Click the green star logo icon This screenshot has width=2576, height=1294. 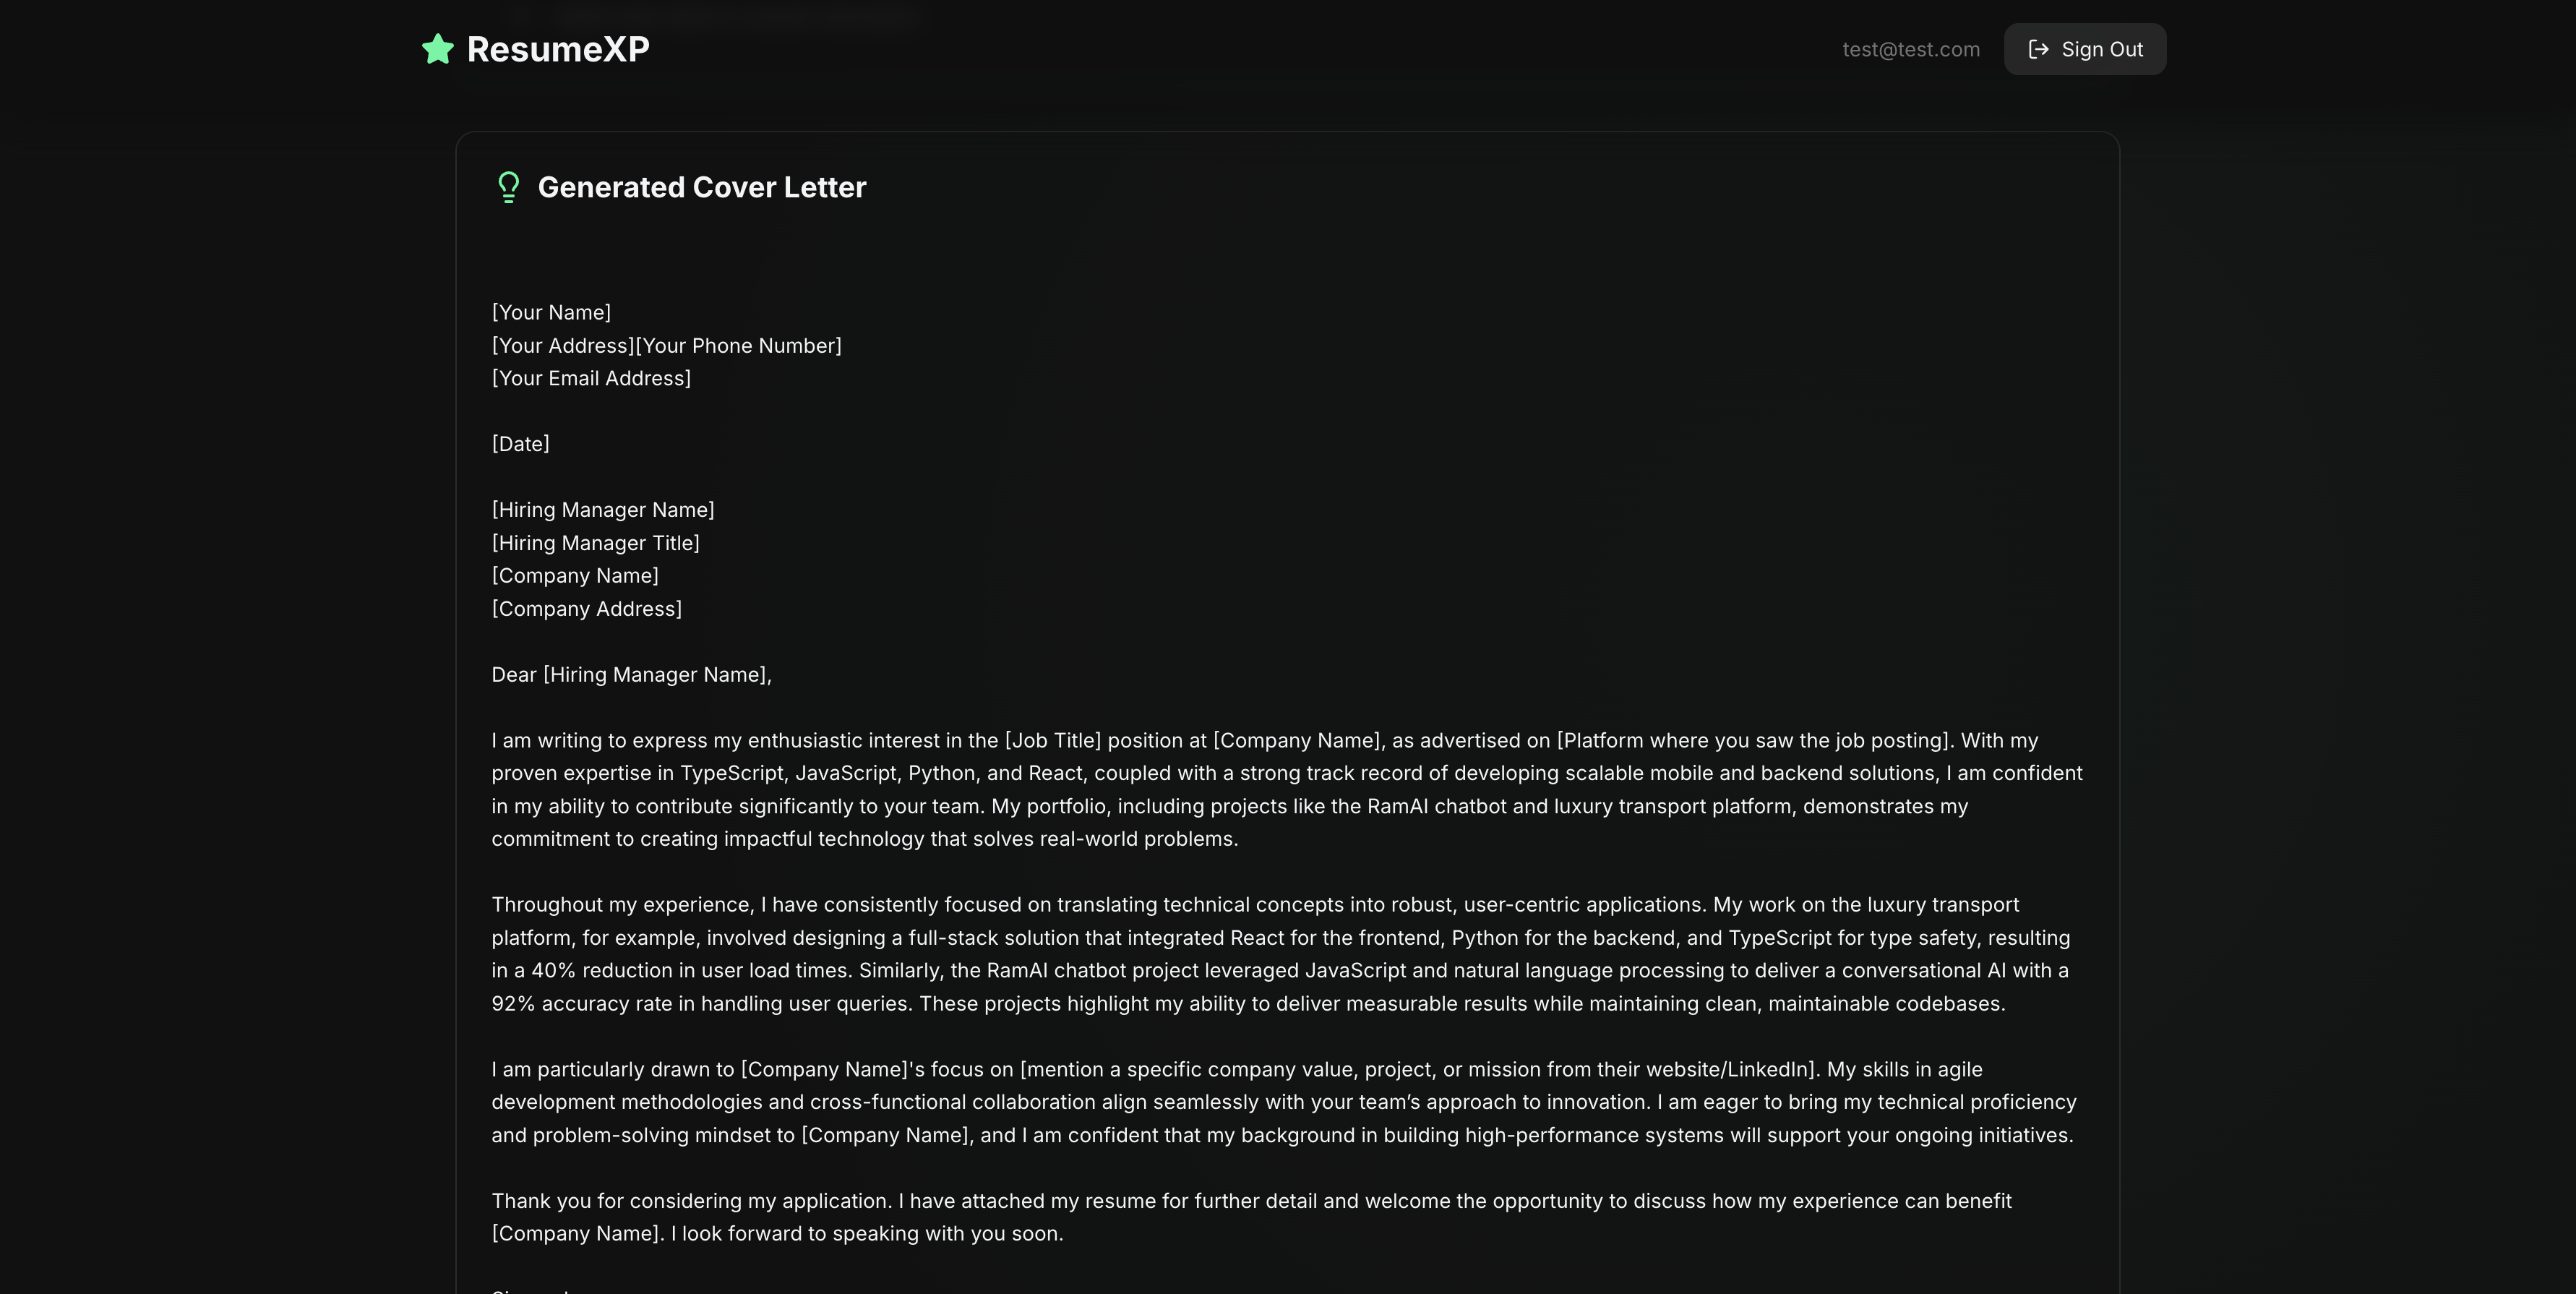[x=438, y=49]
